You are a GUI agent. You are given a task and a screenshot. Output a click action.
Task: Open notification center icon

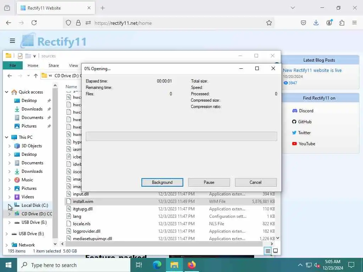click(351, 265)
